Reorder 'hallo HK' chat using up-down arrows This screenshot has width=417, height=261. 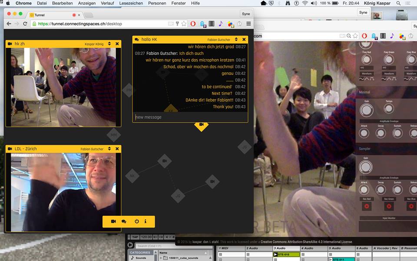coord(236,40)
